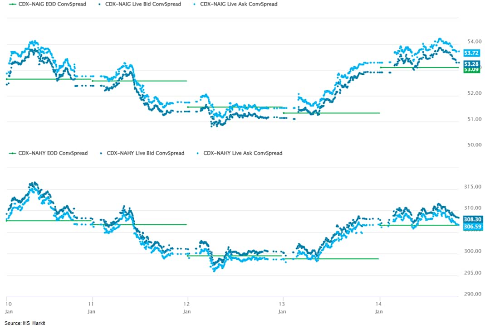Click the dark blue CDX-NAIG Live Bid legend dot
The height and width of the screenshot is (329, 485).
click(x=99, y=4)
